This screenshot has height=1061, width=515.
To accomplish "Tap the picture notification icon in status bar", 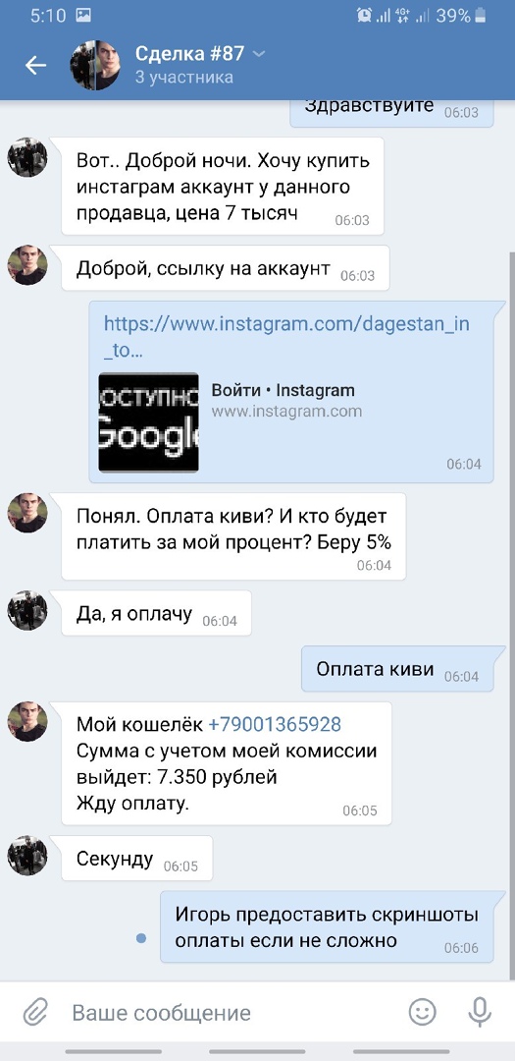I will 84,15.
